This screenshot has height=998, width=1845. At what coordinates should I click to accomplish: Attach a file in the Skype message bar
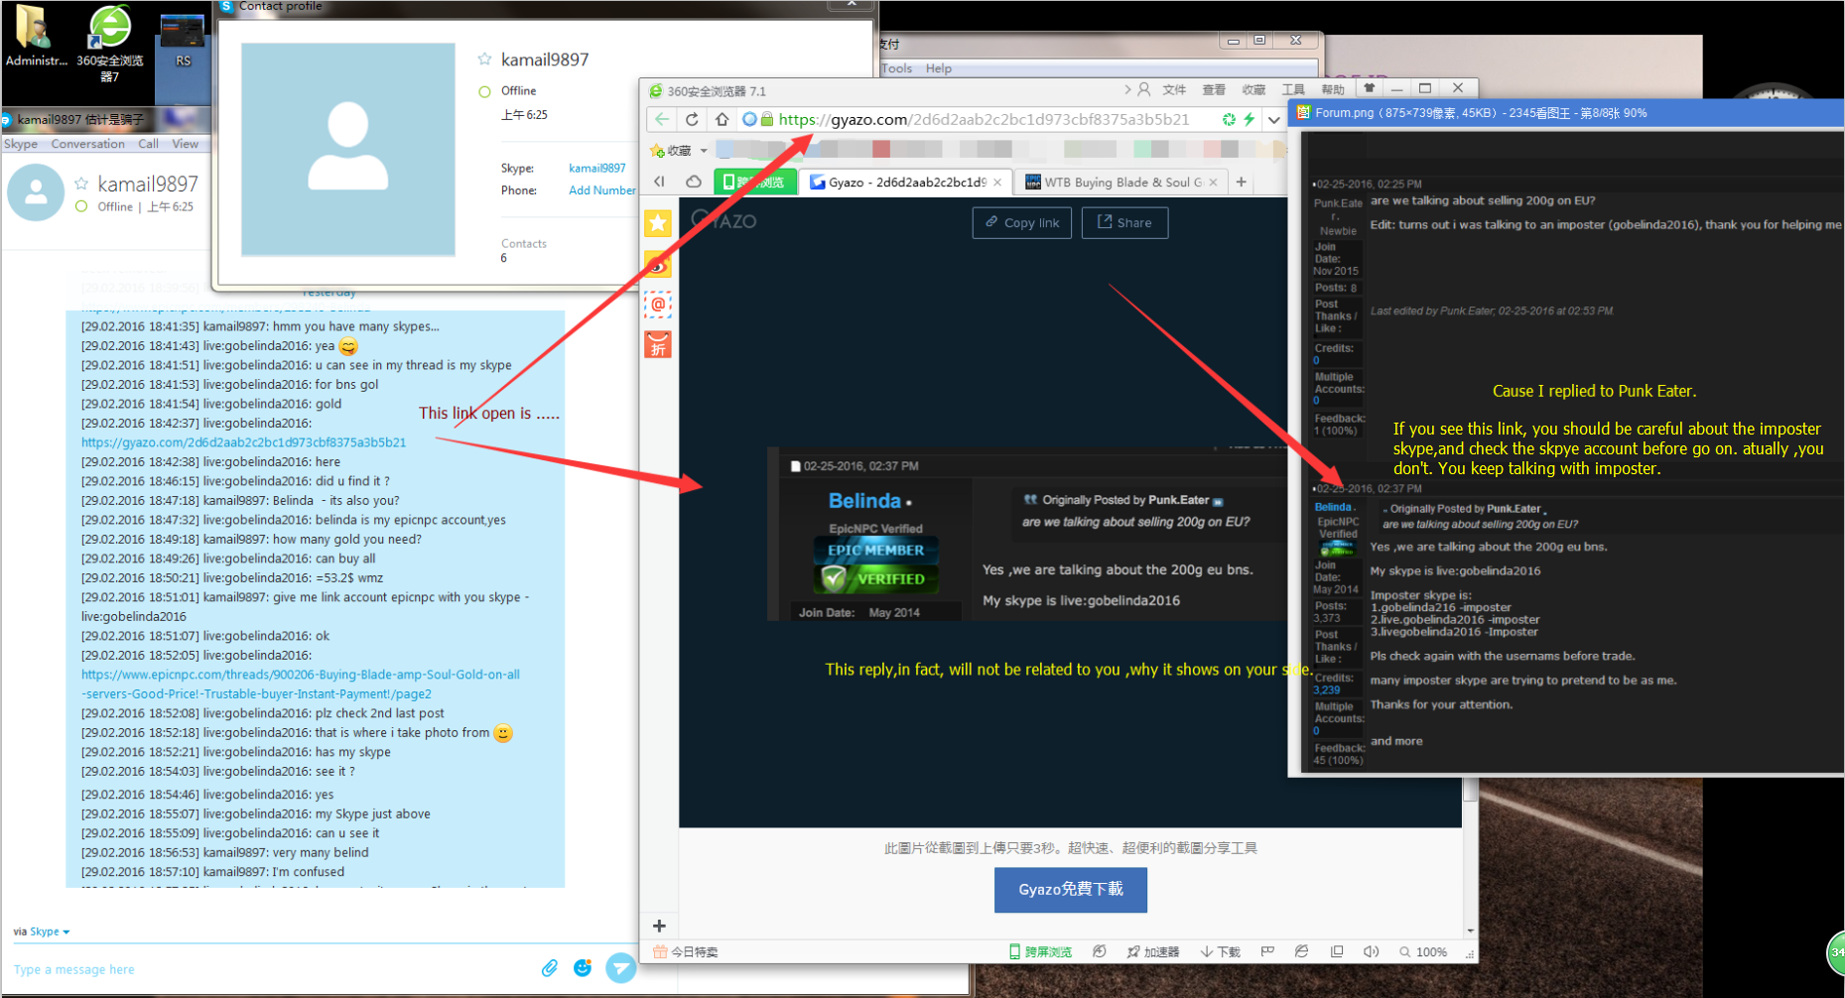pos(549,968)
